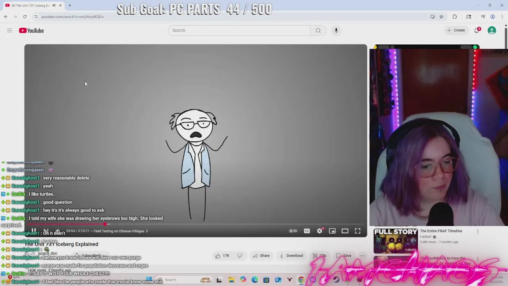Toggle the video autoplay switch
508x286 pixels.
(x=293, y=231)
